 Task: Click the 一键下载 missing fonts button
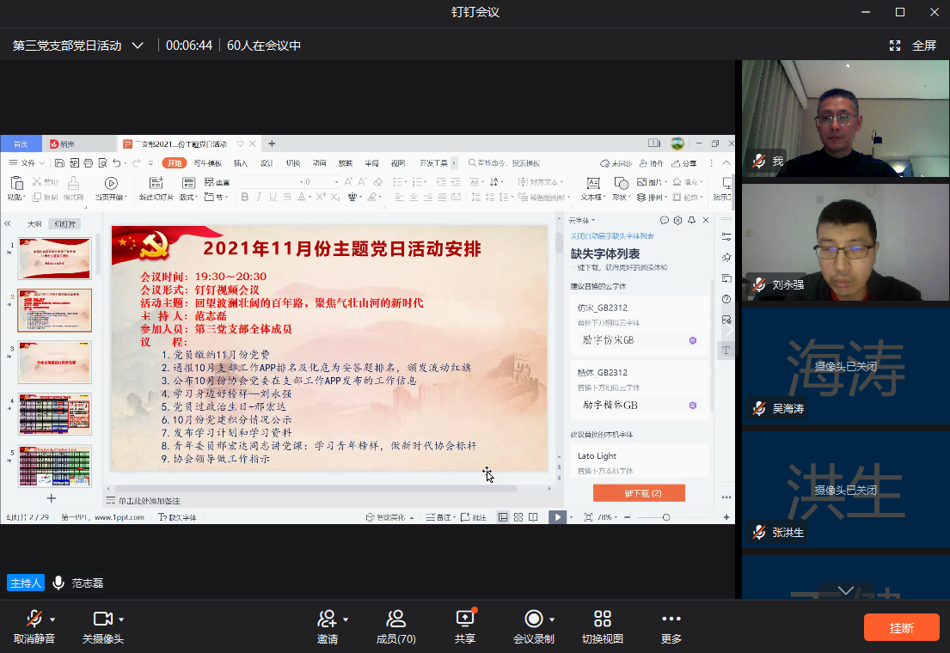(x=639, y=492)
